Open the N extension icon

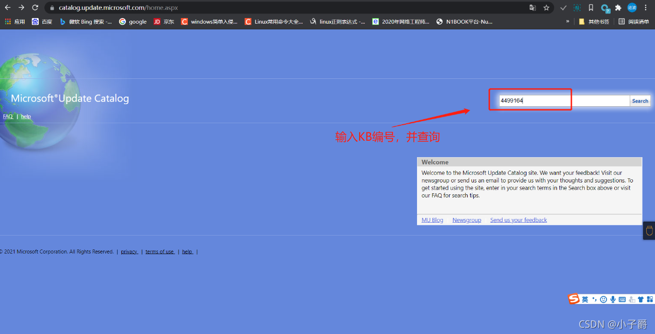[577, 8]
